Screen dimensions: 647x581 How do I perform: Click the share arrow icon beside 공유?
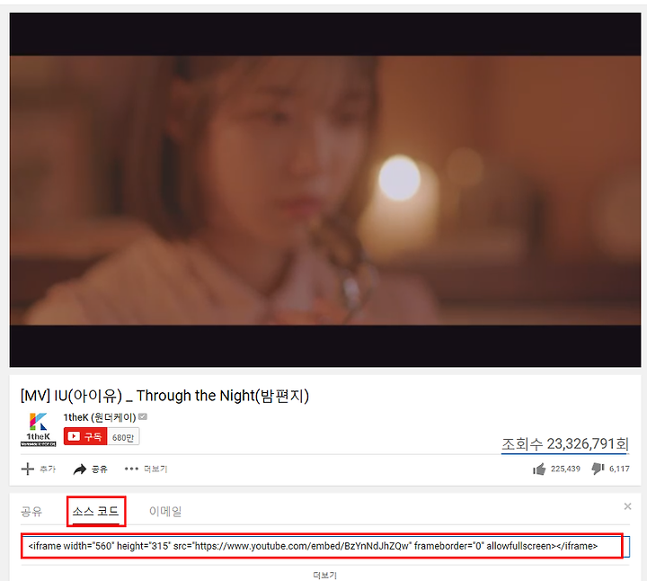coord(80,469)
